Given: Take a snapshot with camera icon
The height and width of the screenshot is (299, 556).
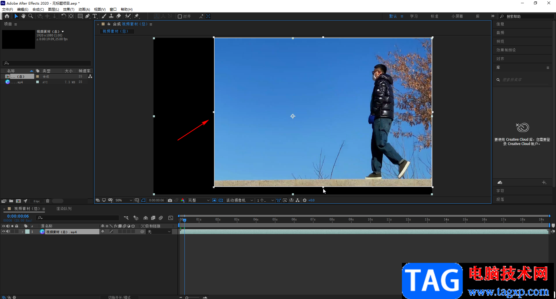Looking at the screenshot, I should 170,200.
